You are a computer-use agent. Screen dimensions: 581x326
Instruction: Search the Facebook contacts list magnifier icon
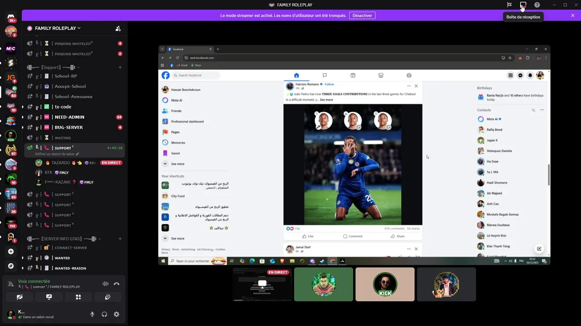tap(533, 110)
